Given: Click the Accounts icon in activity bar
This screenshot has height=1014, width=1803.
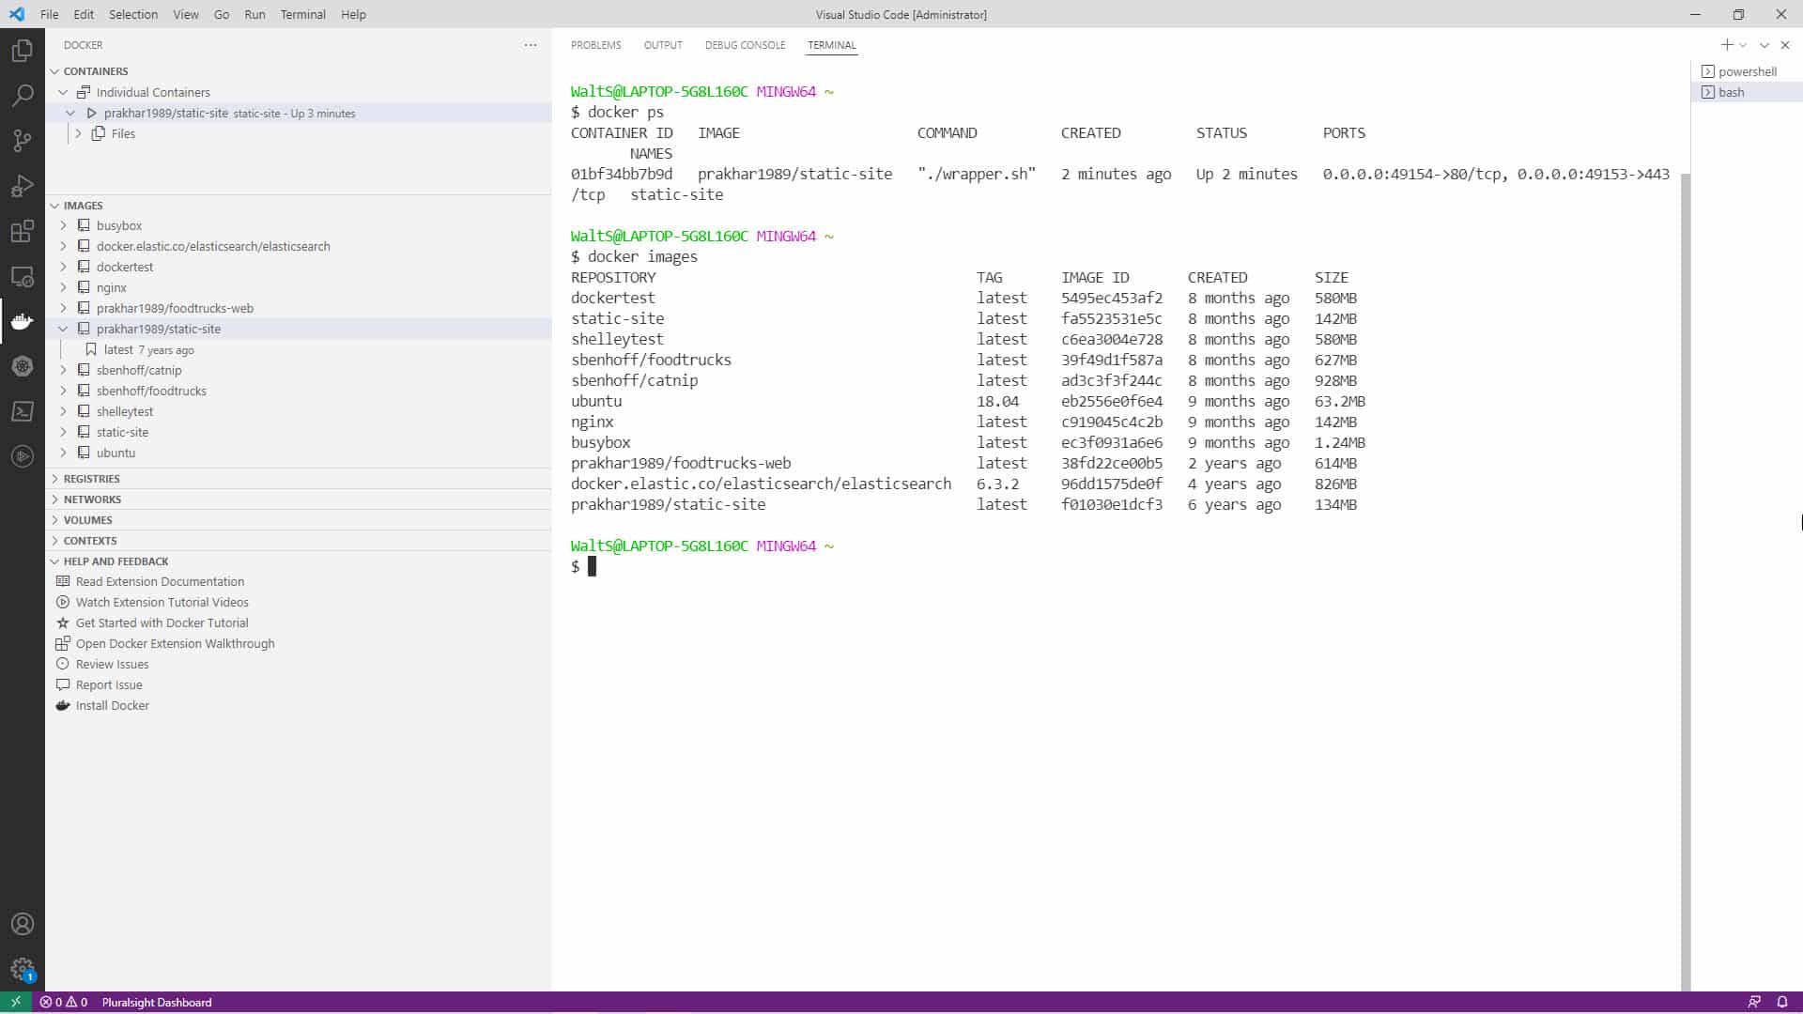Looking at the screenshot, I should pos(22,924).
